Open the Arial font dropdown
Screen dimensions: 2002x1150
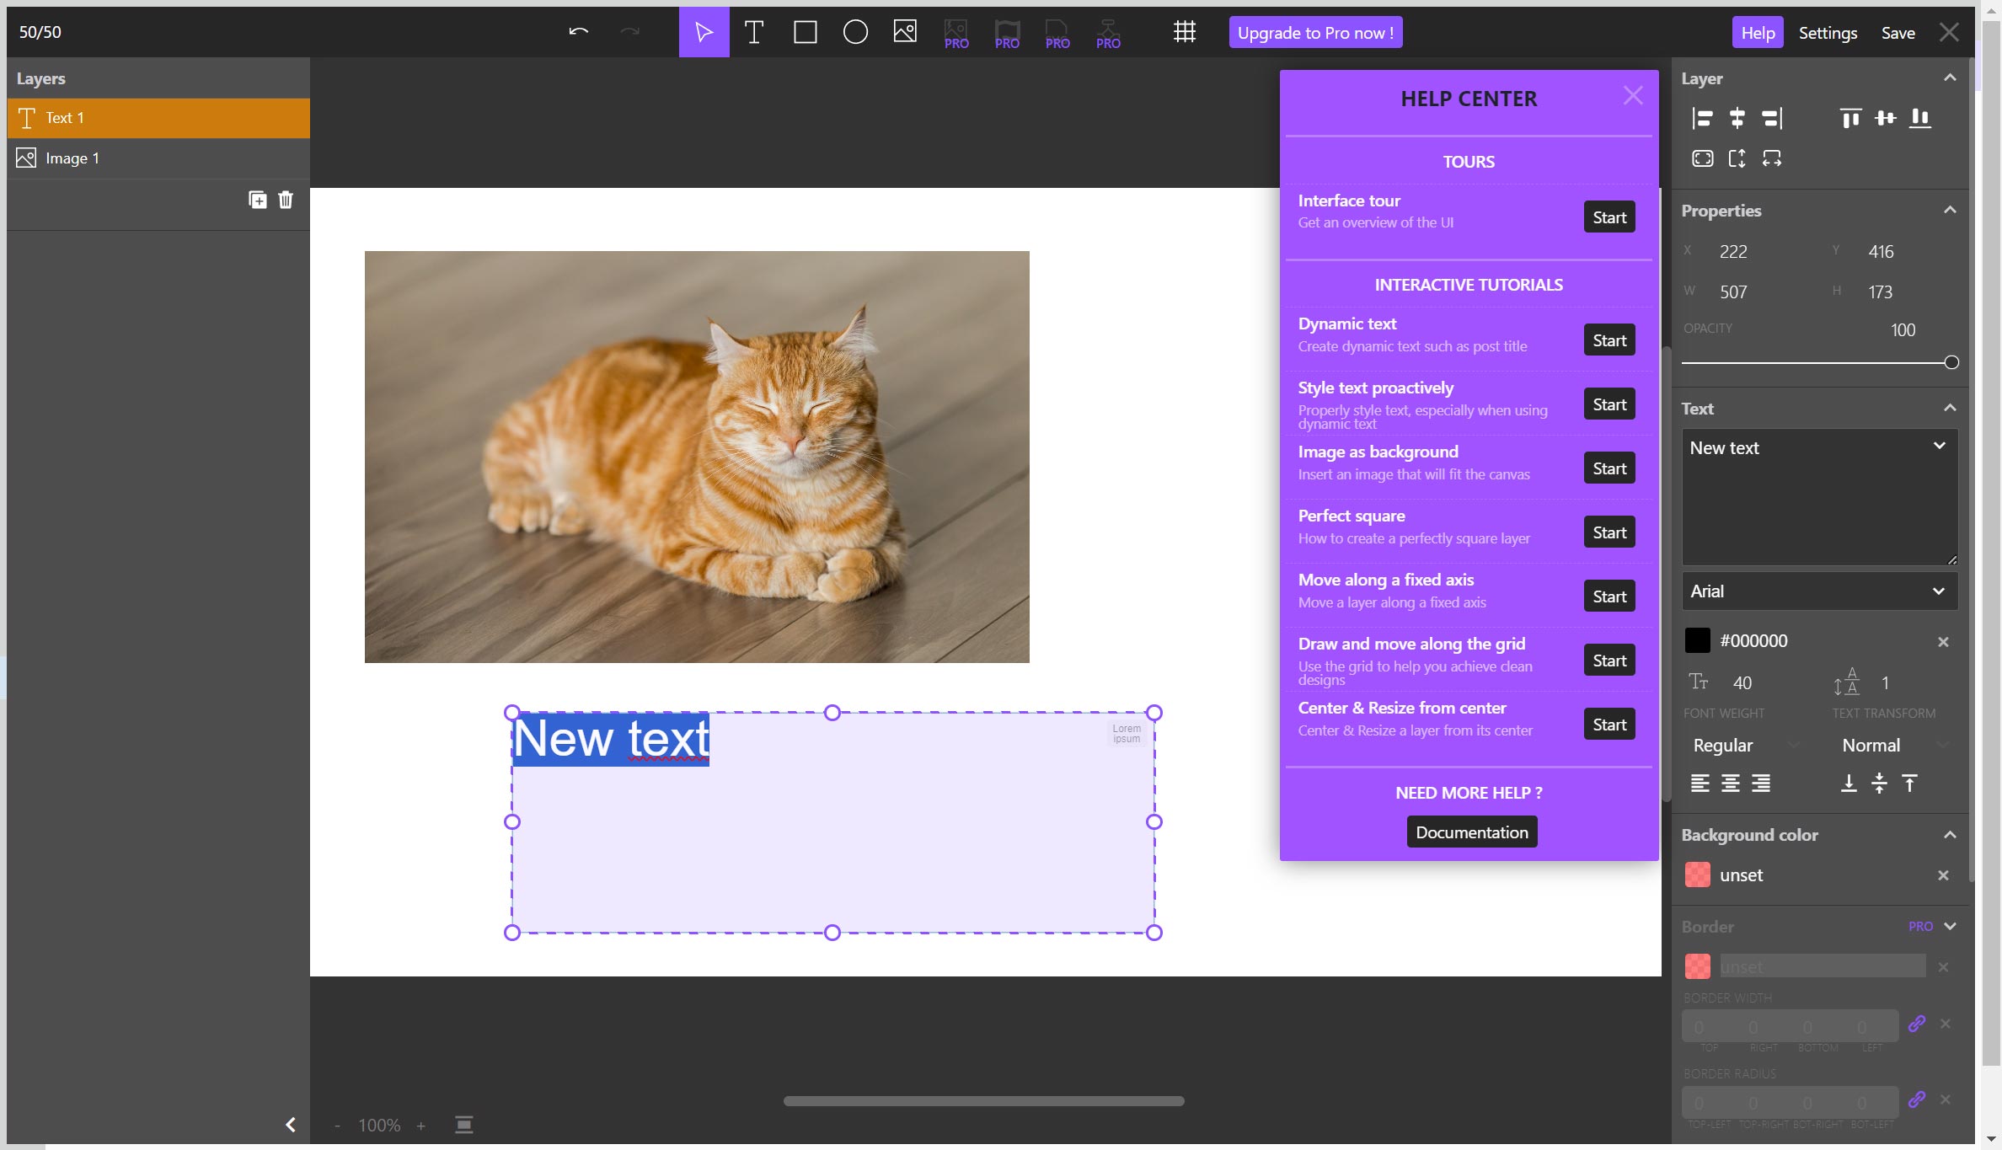coord(1820,591)
